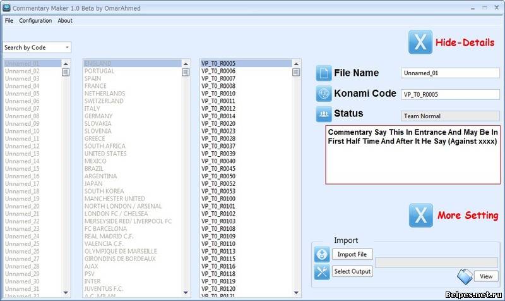Select Unnamed_12 in the file list
The width and height of the screenshot is (505, 301).
(x=33, y=146)
